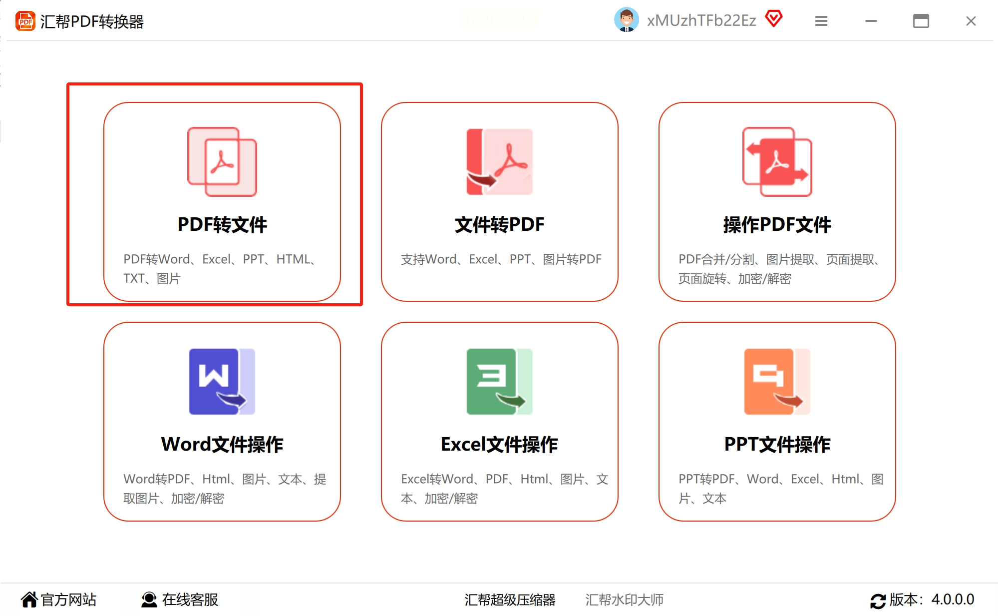The height and width of the screenshot is (616, 998).
Task: Click the red VIP diamond icon
Action: tap(773, 19)
